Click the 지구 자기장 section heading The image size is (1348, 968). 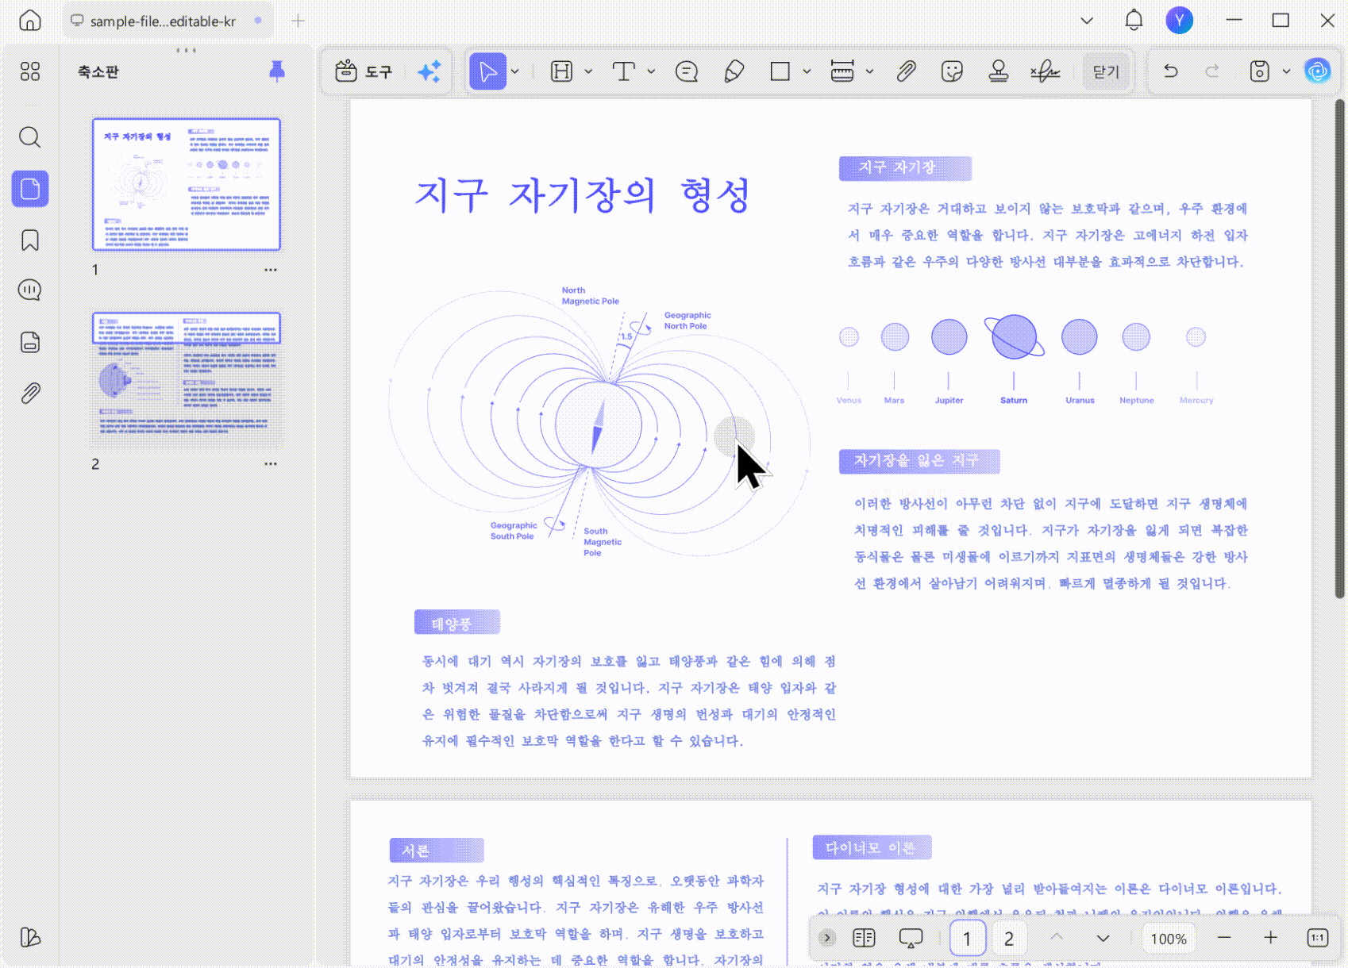coord(904,168)
